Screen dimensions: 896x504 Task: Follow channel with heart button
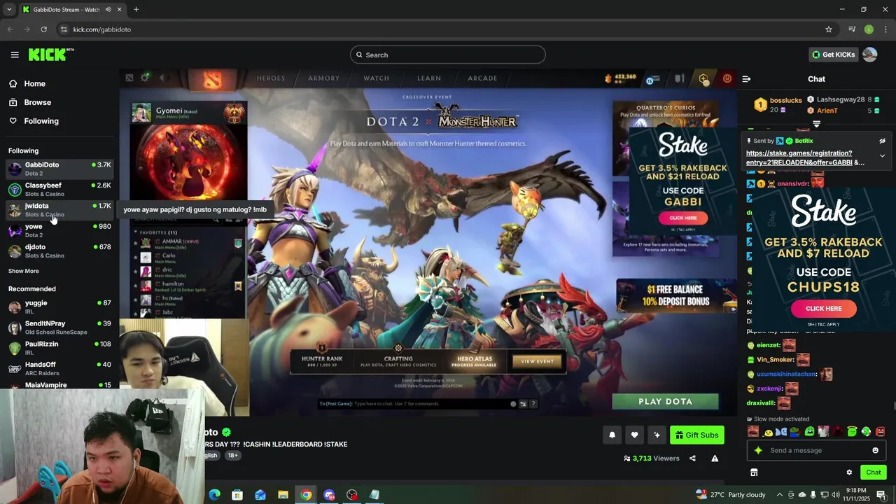[x=634, y=435]
